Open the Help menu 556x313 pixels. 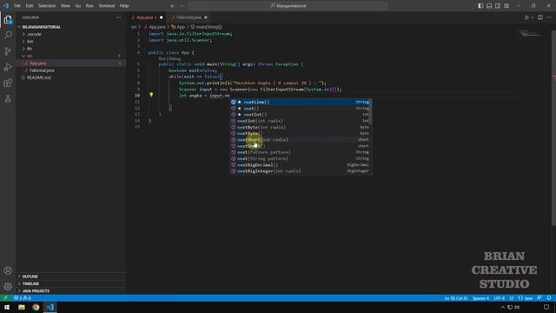point(124,6)
